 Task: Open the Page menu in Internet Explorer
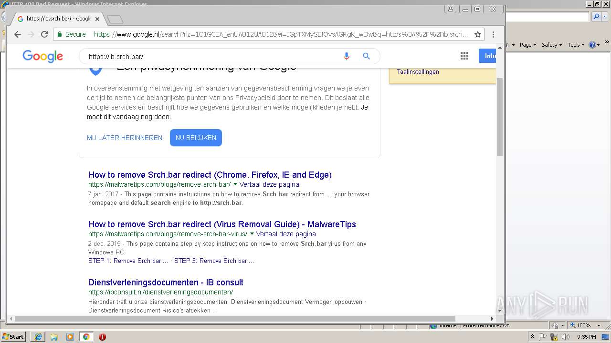(x=527, y=45)
